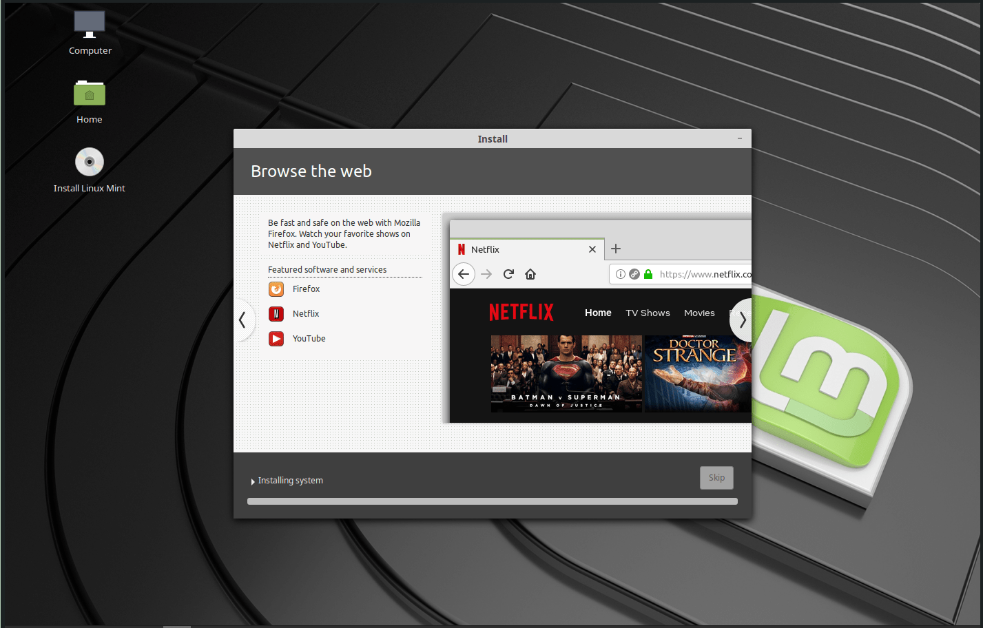Open the Install Linux Mint desktop icon
The height and width of the screenshot is (628, 983).
coord(89,162)
